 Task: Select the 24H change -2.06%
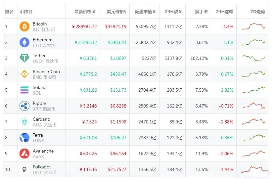pos(226,154)
